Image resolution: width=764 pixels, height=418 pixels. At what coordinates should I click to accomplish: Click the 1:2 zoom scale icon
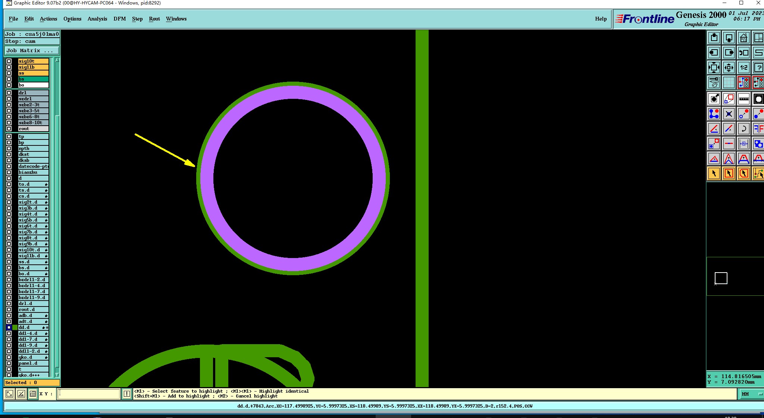tap(743, 67)
